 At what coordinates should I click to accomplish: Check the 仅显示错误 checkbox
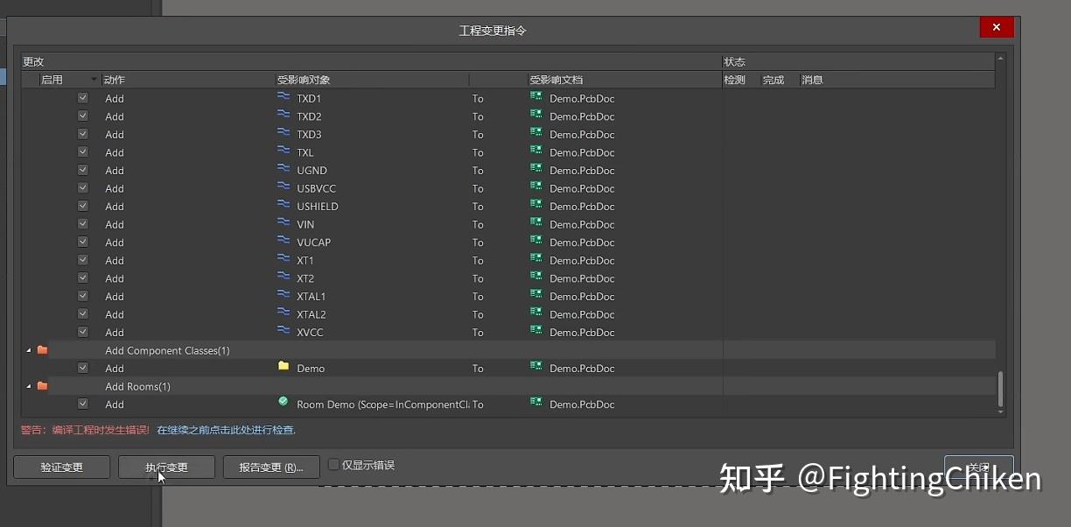point(333,465)
